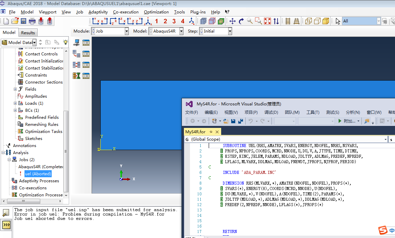This screenshot has width=395, height=238.
Task: Click the Create Job icon
Action: pos(77,43)
